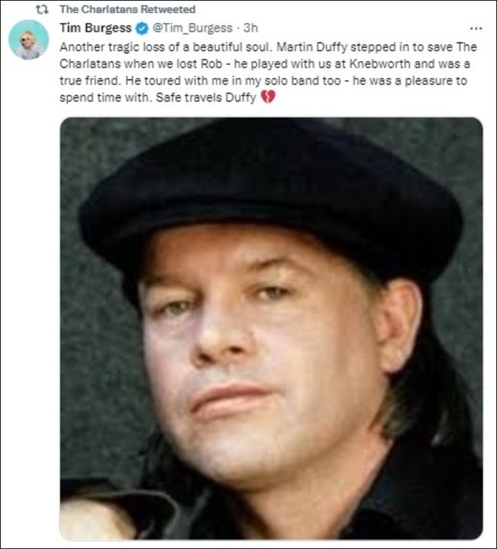The image size is (497, 549).
Task: Click the tweet text about Martin Duffy
Action: (268, 72)
